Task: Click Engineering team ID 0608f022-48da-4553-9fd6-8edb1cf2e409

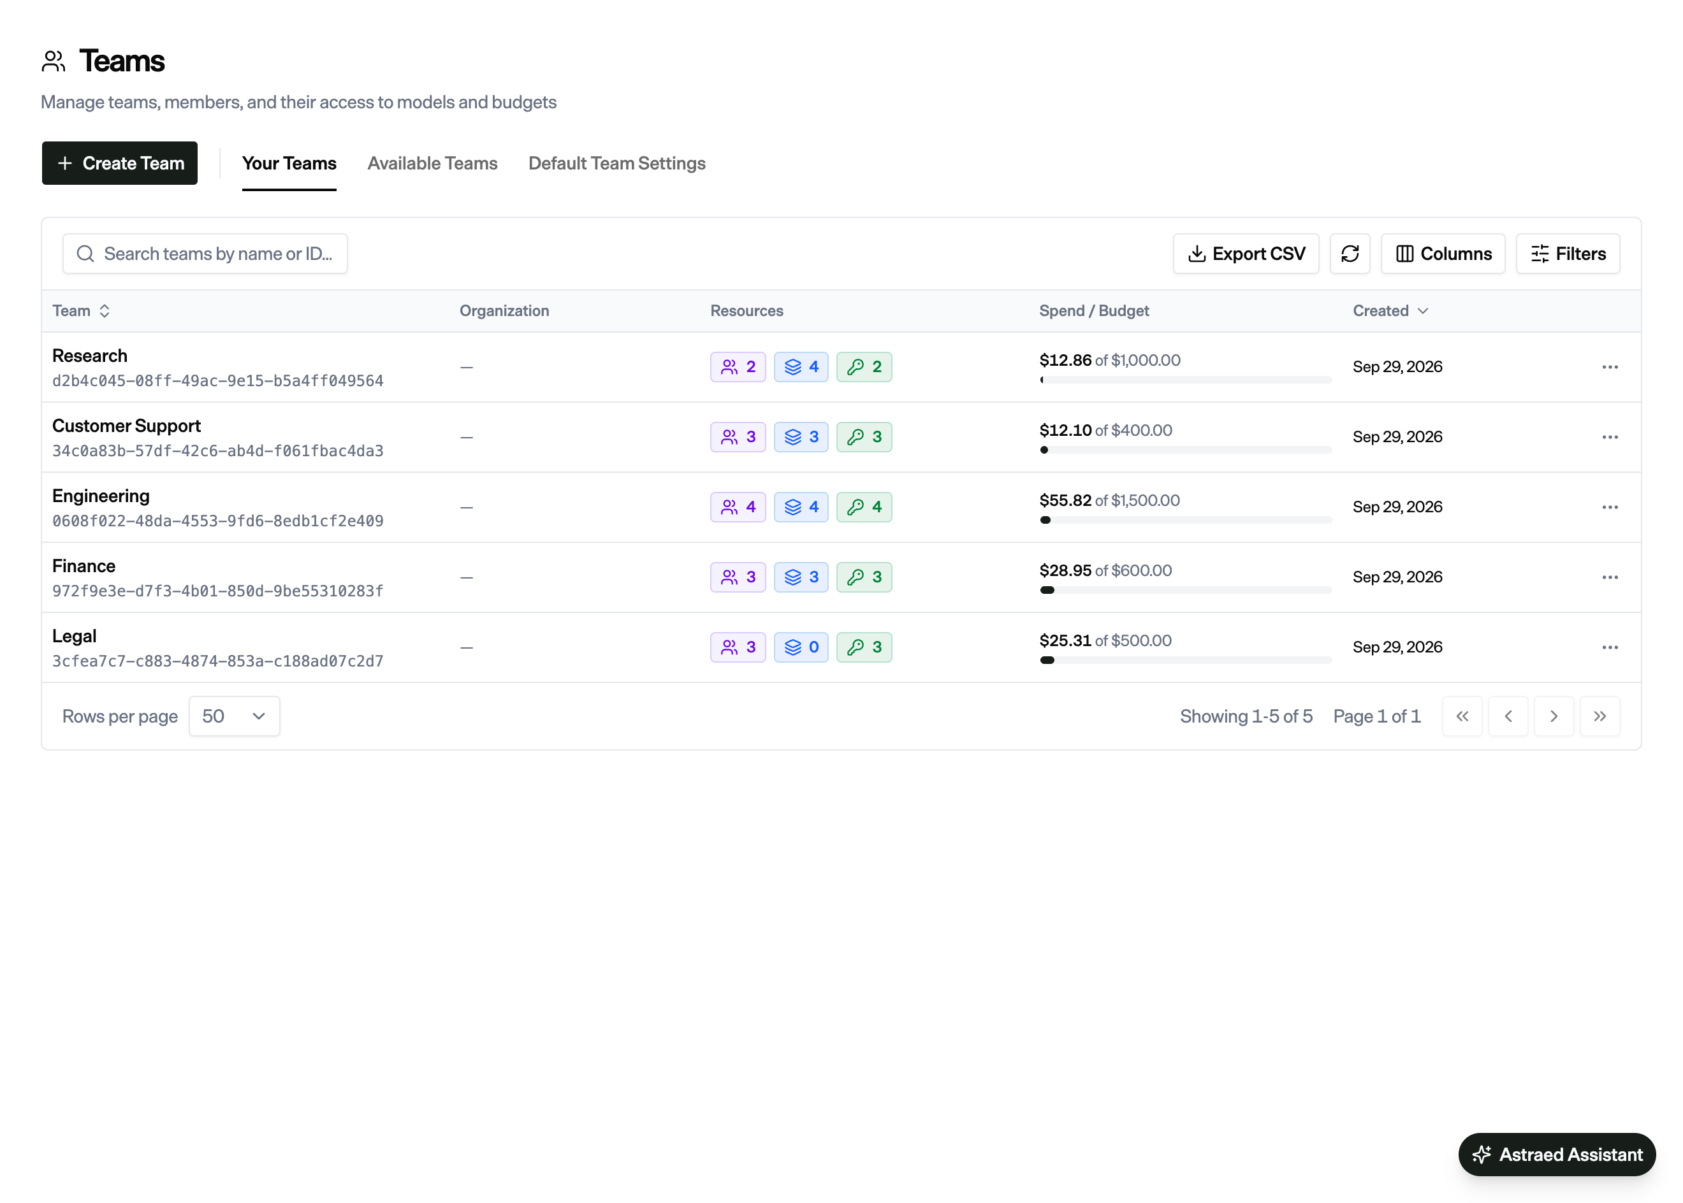Action: click(218, 521)
